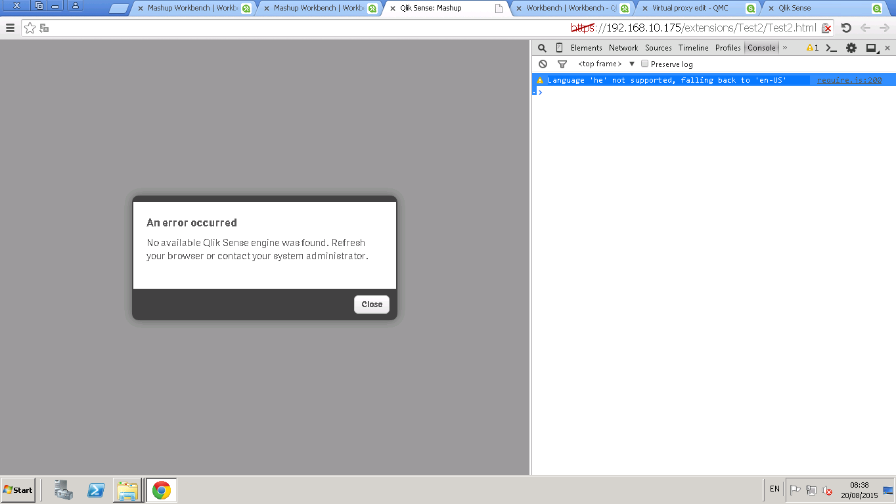
Task: Click the Windows Start button
Action: (18, 490)
